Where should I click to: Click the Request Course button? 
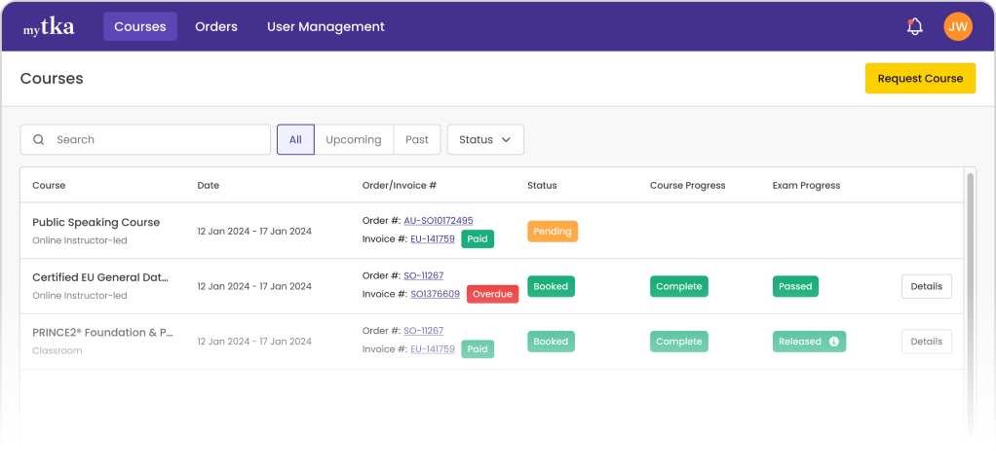(919, 79)
